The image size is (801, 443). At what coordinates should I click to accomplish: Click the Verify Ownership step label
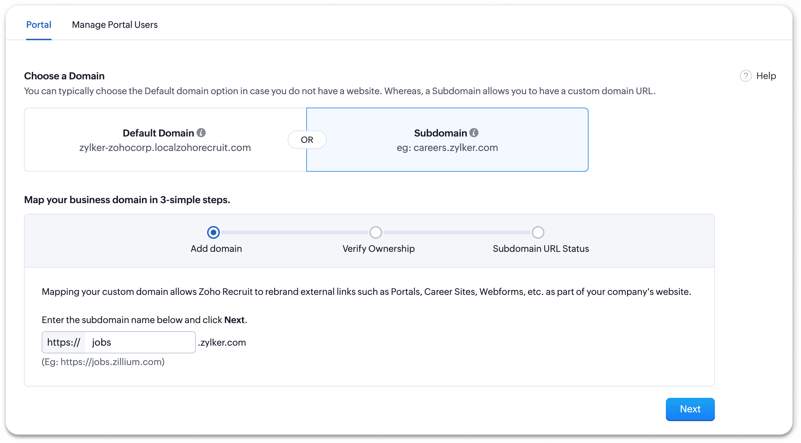point(378,249)
